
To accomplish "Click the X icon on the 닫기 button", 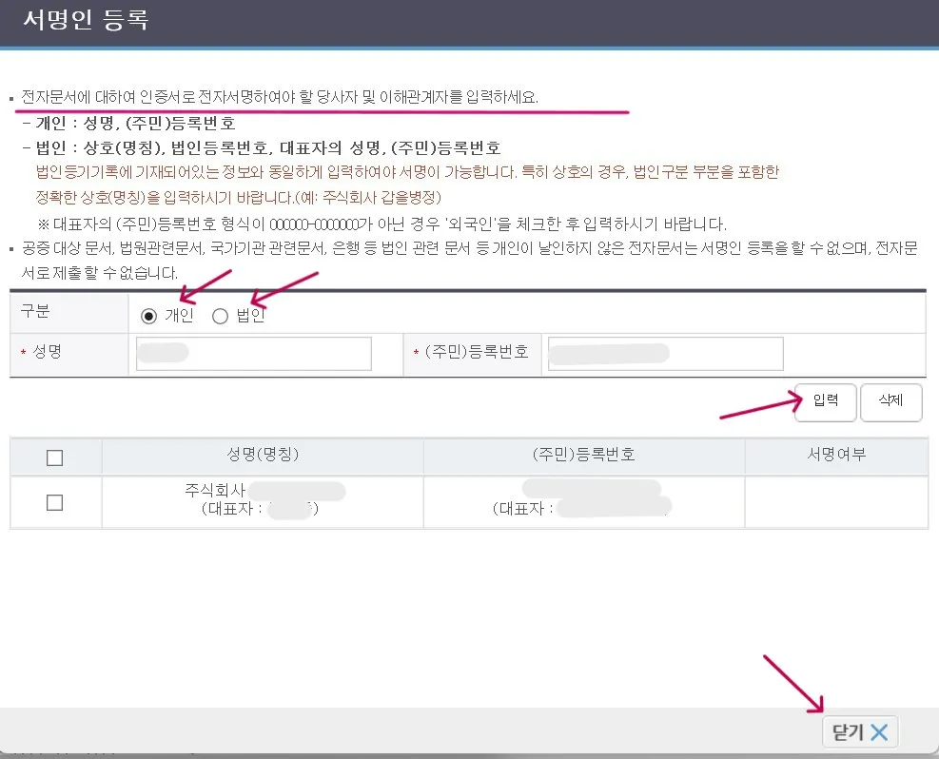I will [881, 731].
